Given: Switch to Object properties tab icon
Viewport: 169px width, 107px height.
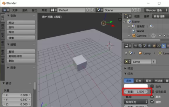Looking at the screenshot, I should (x=154, y=46).
